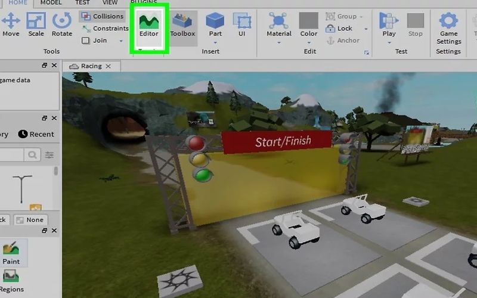This screenshot has width=477, height=298.
Task: Expand the Lock dropdown arrow
Action: (x=366, y=29)
